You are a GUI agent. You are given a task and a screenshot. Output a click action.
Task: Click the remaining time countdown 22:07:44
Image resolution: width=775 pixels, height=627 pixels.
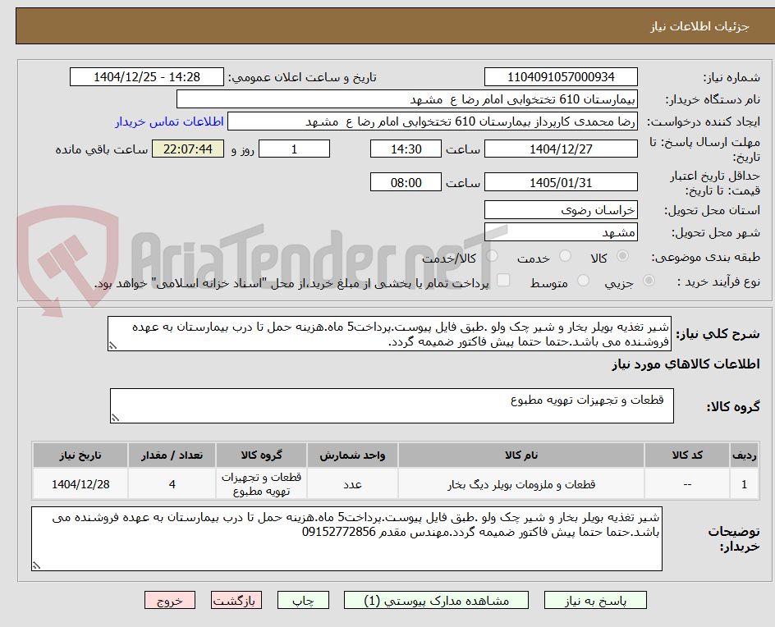tap(188, 149)
